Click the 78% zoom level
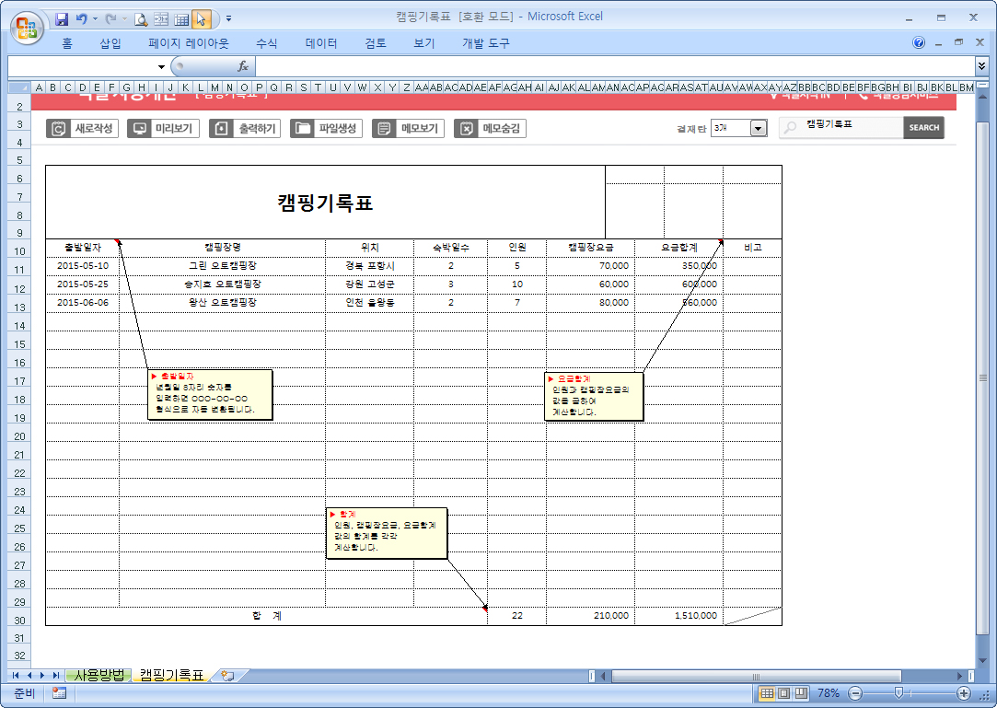 829,693
